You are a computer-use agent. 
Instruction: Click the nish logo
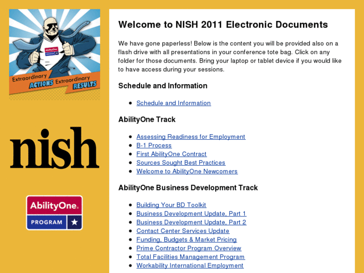click(x=55, y=148)
